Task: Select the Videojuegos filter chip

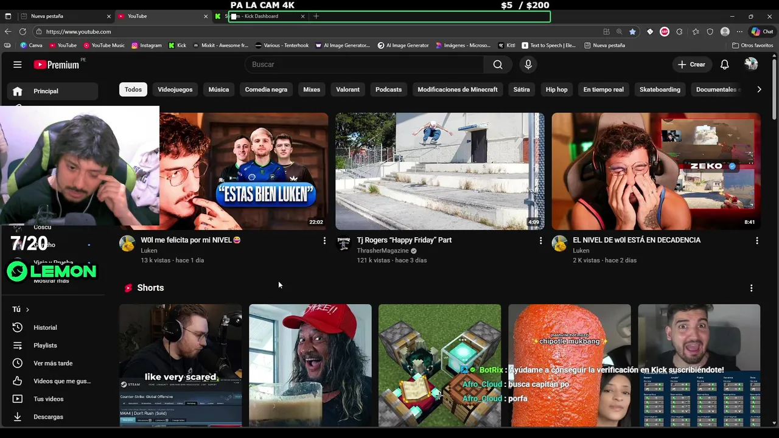Action: tap(175, 89)
